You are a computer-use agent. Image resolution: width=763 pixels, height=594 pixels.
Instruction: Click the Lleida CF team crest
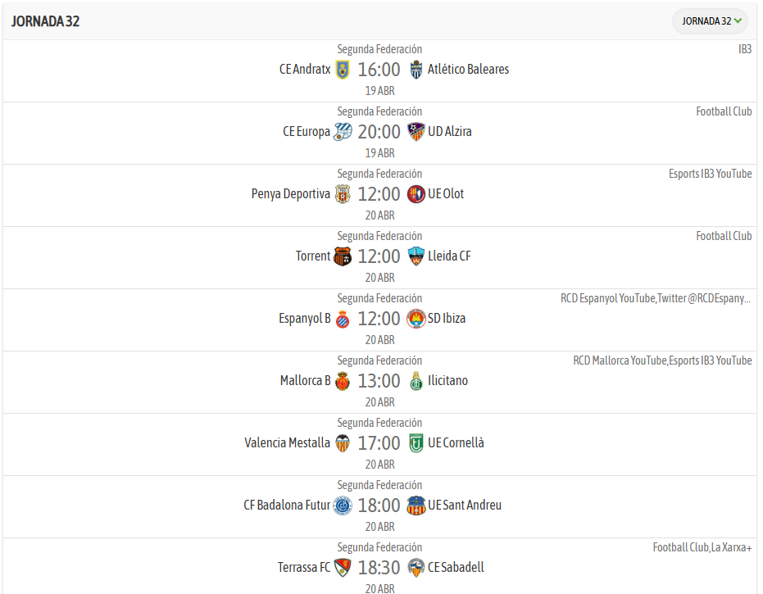coord(416,256)
